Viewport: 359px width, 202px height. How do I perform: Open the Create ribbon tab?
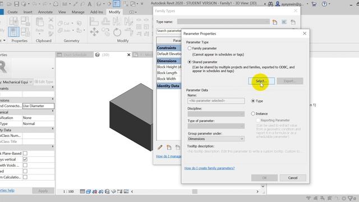[12, 12]
